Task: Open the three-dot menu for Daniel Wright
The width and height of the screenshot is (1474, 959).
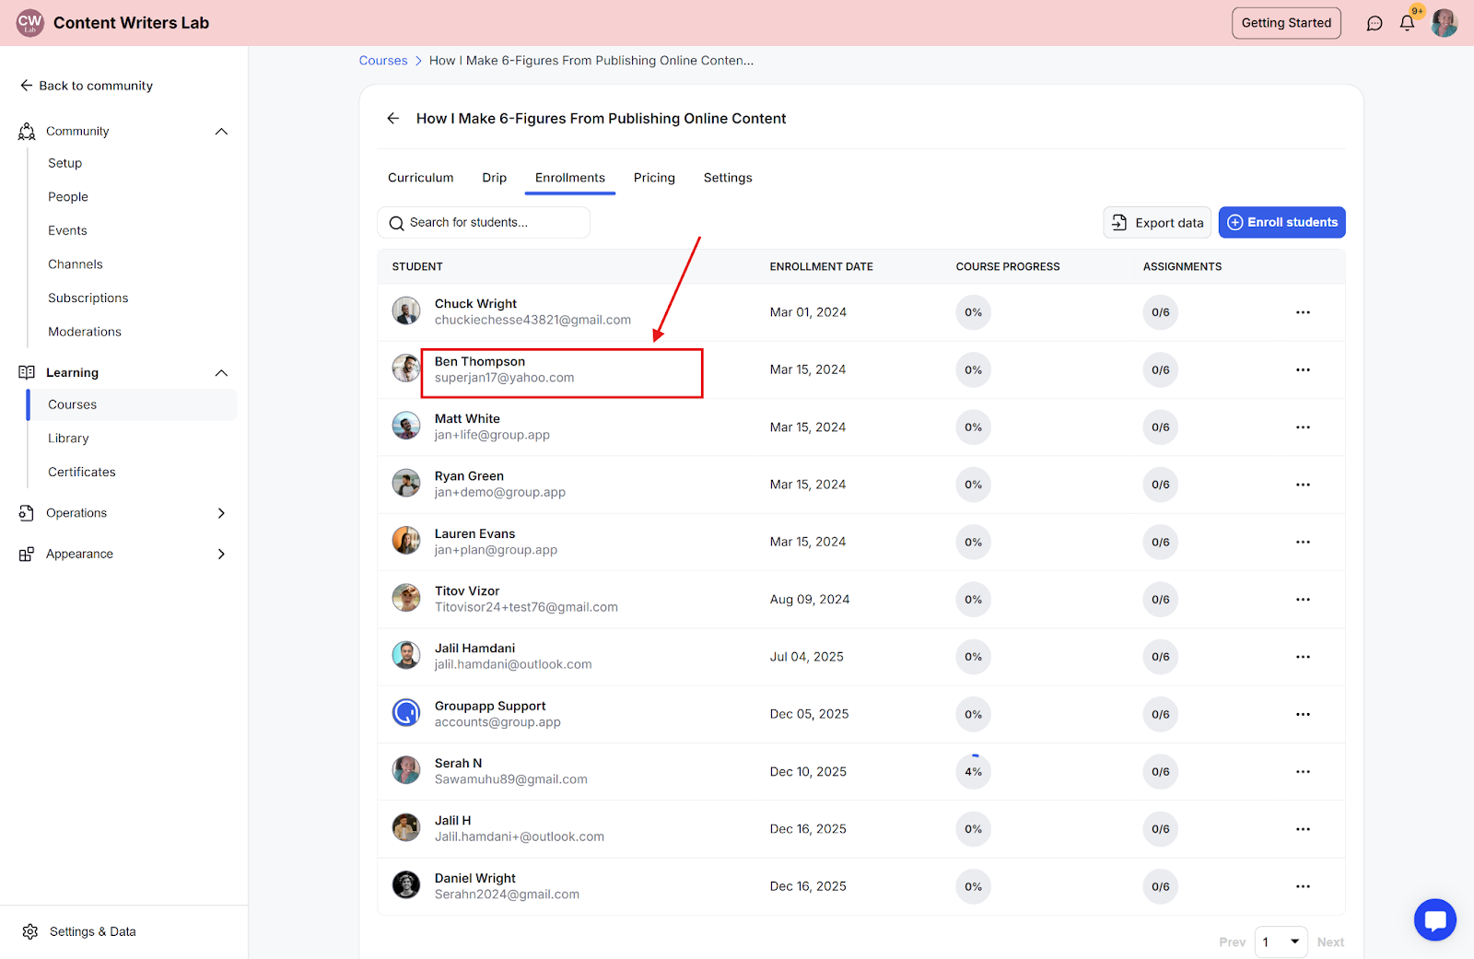Action: click(x=1303, y=886)
